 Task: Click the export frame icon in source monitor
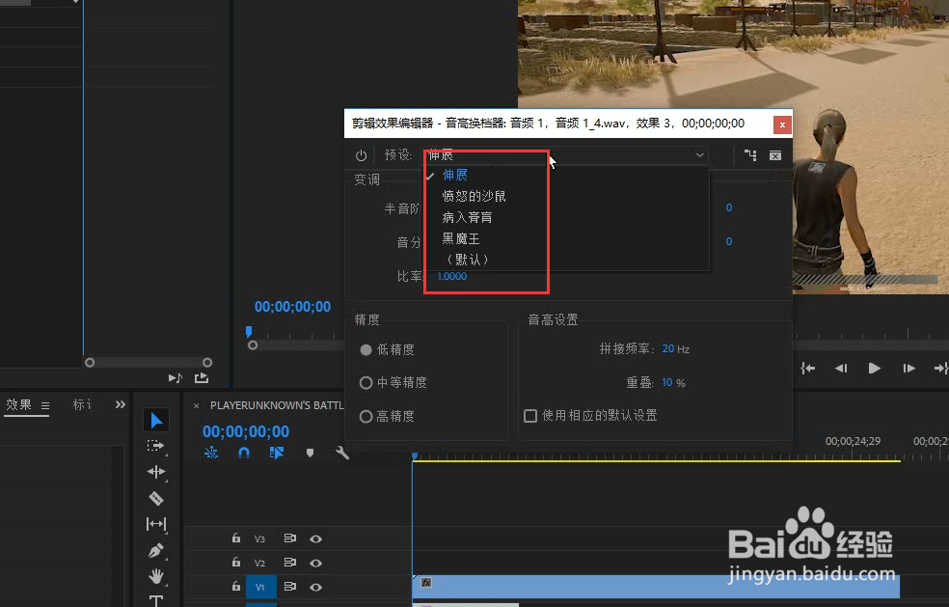click(202, 378)
